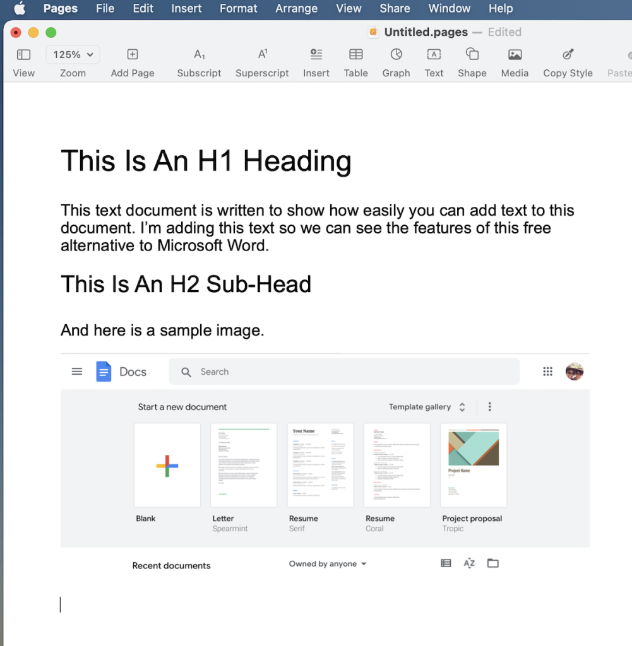Screen dimensions: 632x646
Task: Click the document icon beside the title
Action: 374,32
